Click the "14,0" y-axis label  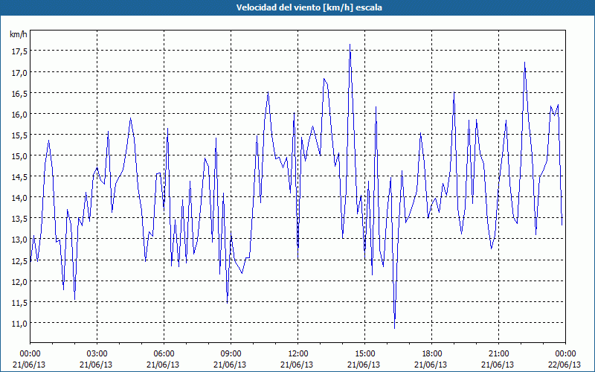19,197
